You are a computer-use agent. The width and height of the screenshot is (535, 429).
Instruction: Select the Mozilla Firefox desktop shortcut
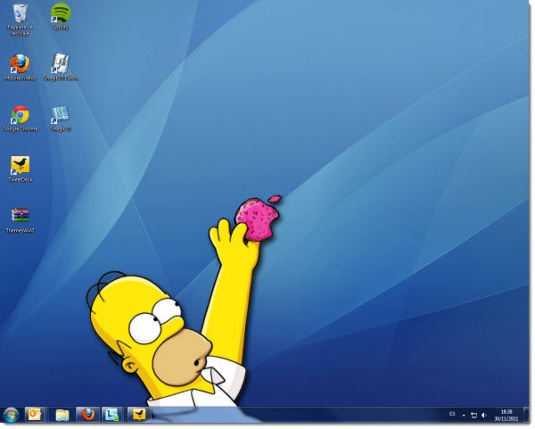(21, 67)
